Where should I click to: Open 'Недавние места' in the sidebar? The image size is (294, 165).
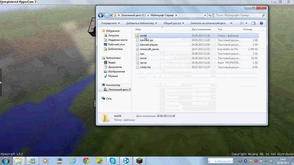point(118,40)
